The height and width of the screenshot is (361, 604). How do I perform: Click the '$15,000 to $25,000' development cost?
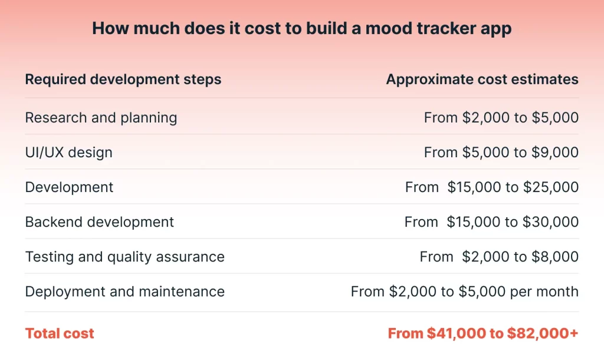pyautogui.click(x=513, y=187)
